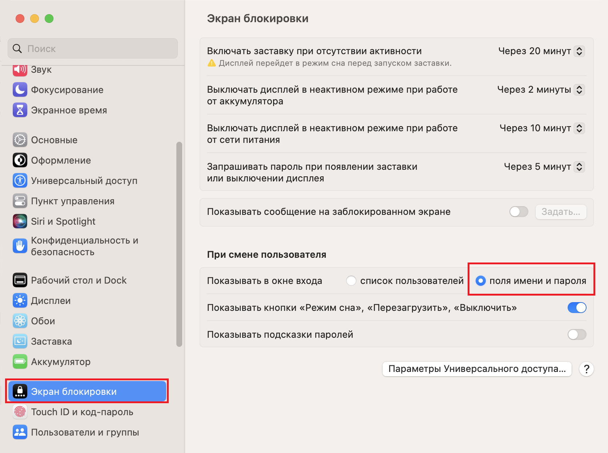Select the «список пользователей» radio option
This screenshot has height=453, width=608.
point(351,281)
